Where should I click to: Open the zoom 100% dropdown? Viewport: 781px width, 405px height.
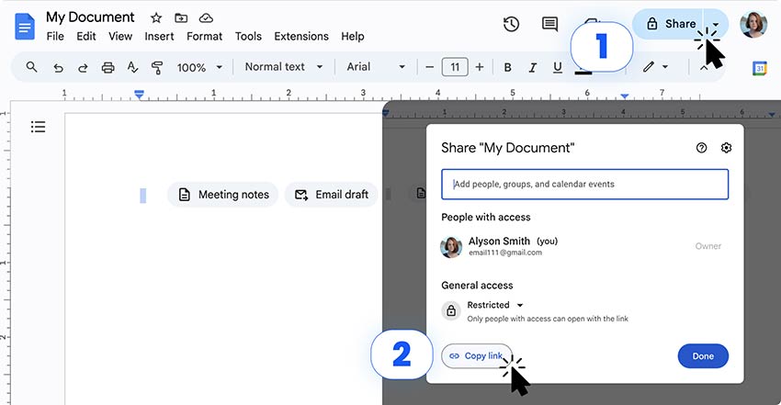tap(199, 67)
